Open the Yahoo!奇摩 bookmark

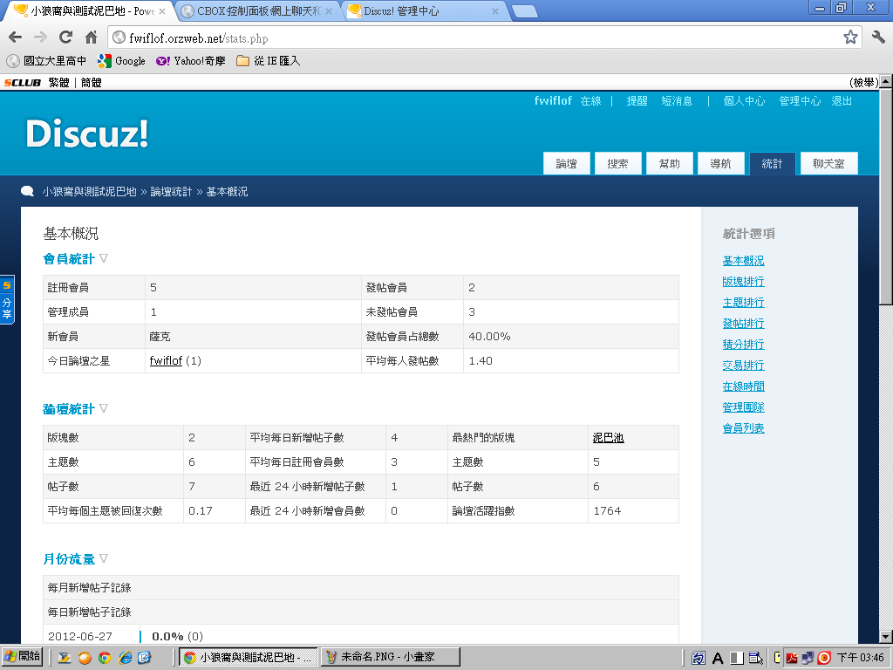(191, 61)
